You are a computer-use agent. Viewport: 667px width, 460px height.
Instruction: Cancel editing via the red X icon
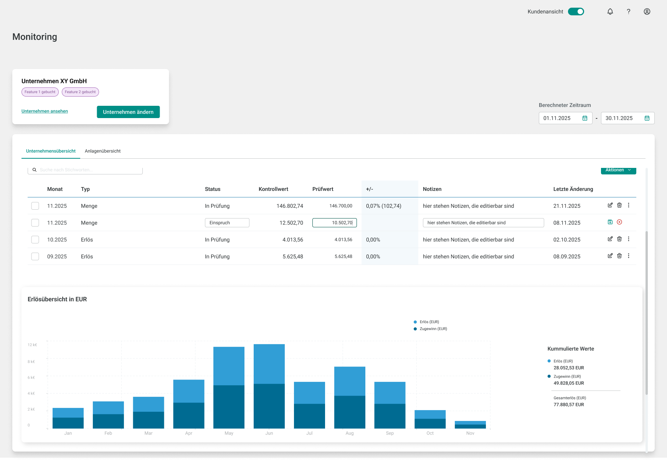pyautogui.click(x=619, y=222)
